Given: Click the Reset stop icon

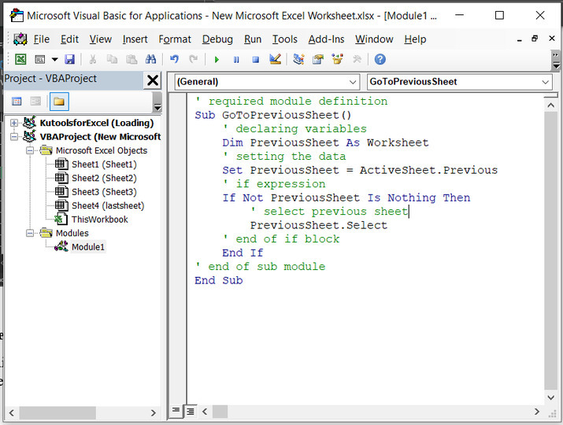Looking at the screenshot, I should [x=256, y=60].
